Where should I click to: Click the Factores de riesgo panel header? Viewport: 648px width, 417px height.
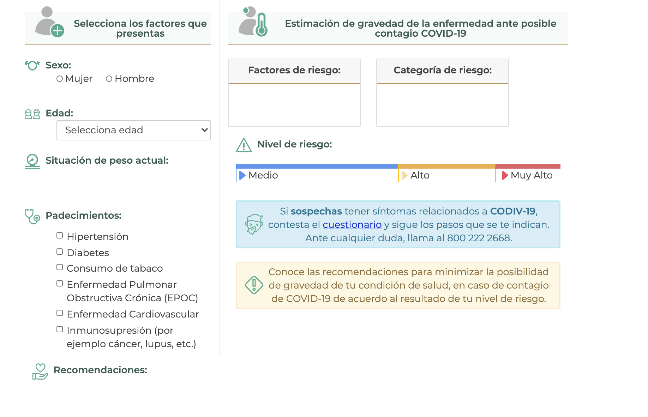[x=294, y=70]
